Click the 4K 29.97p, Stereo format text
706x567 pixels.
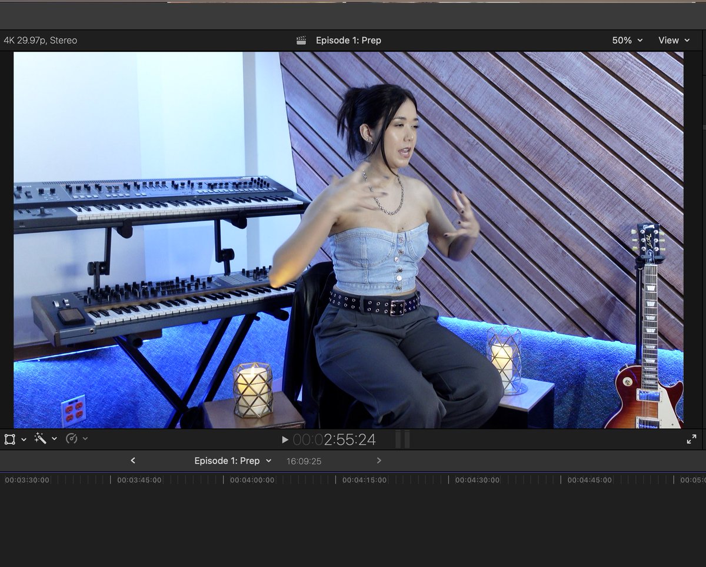point(40,40)
